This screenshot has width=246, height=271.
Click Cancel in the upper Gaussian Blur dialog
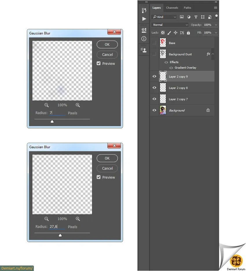coord(107,55)
